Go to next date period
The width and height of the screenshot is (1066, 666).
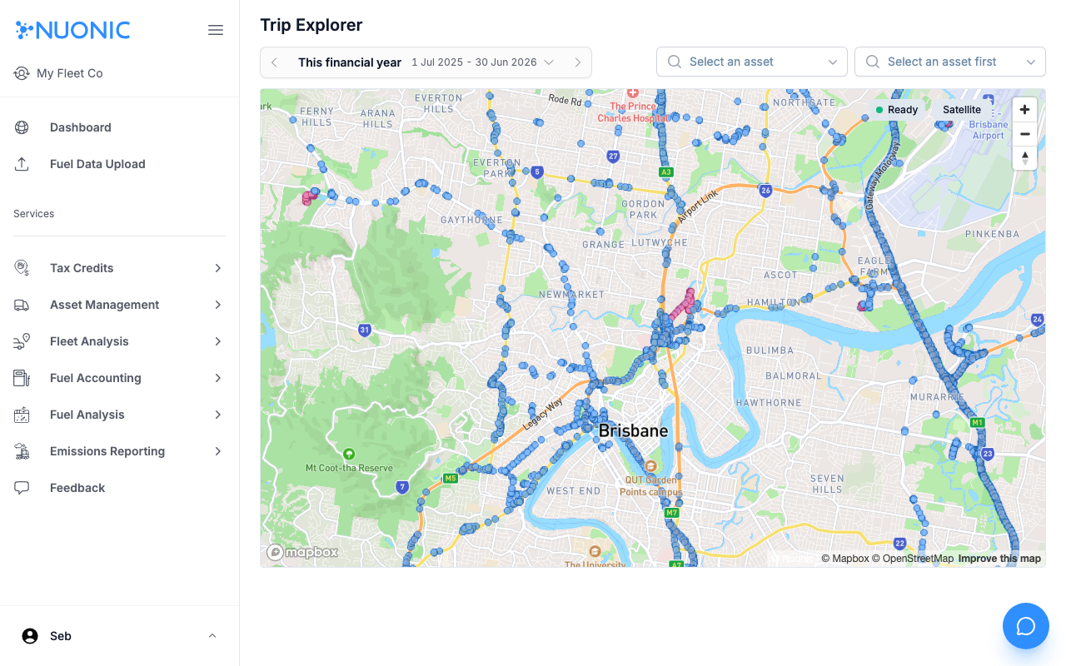tap(577, 62)
